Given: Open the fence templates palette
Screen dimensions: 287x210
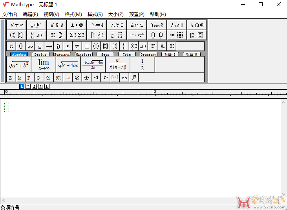Looking at the screenshot, I should click(16, 35).
